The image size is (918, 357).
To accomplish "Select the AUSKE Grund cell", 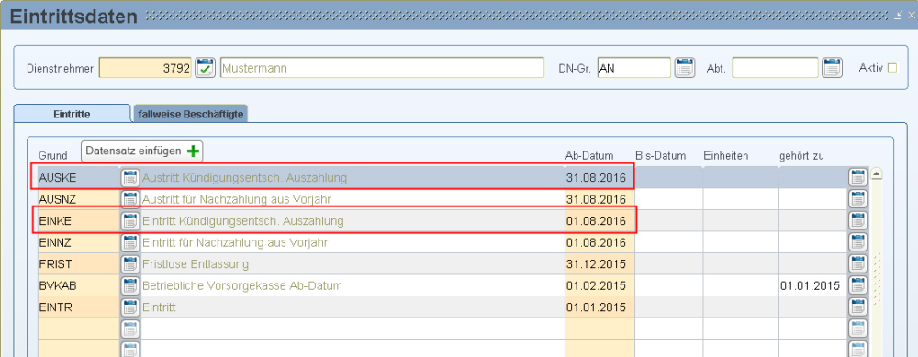I will (x=78, y=177).
